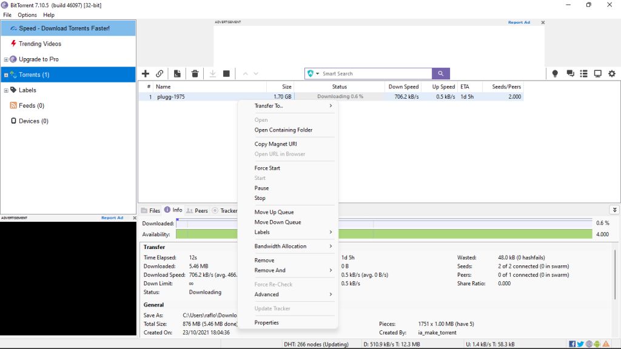Click the Remove Torrent trash icon
This screenshot has height=349, width=621.
(x=195, y=73)
